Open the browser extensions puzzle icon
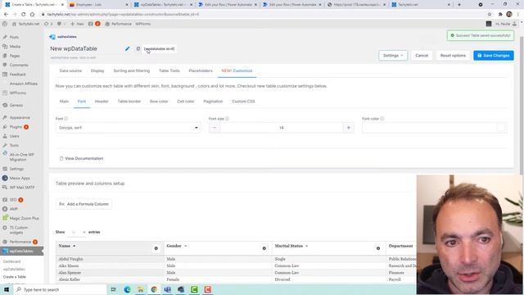 tap(500, 15)
